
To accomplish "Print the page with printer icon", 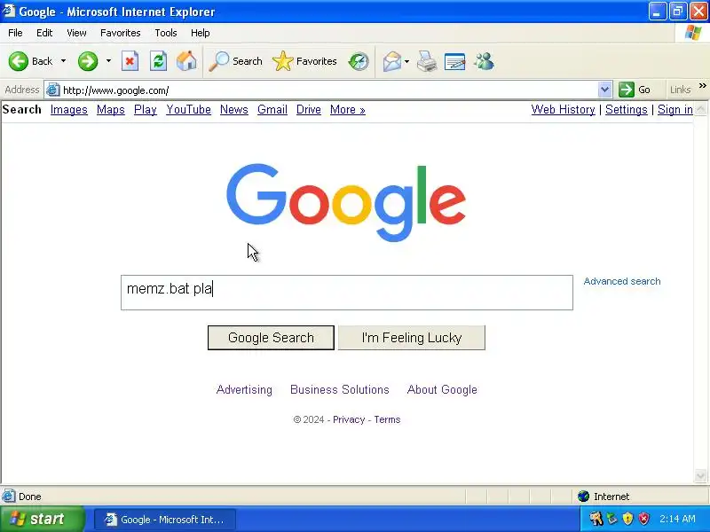I will tap(427, 61).
